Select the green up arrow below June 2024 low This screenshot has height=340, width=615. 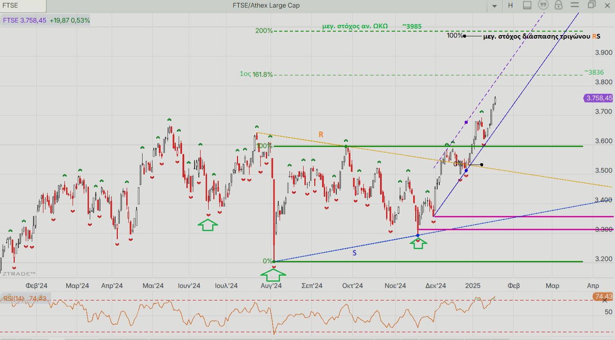[208, 225]
